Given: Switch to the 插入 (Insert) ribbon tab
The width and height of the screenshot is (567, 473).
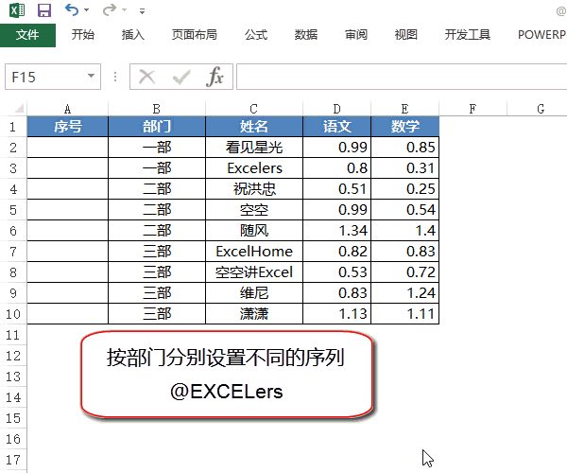Looking at the screenshot, I should (133, 35).
